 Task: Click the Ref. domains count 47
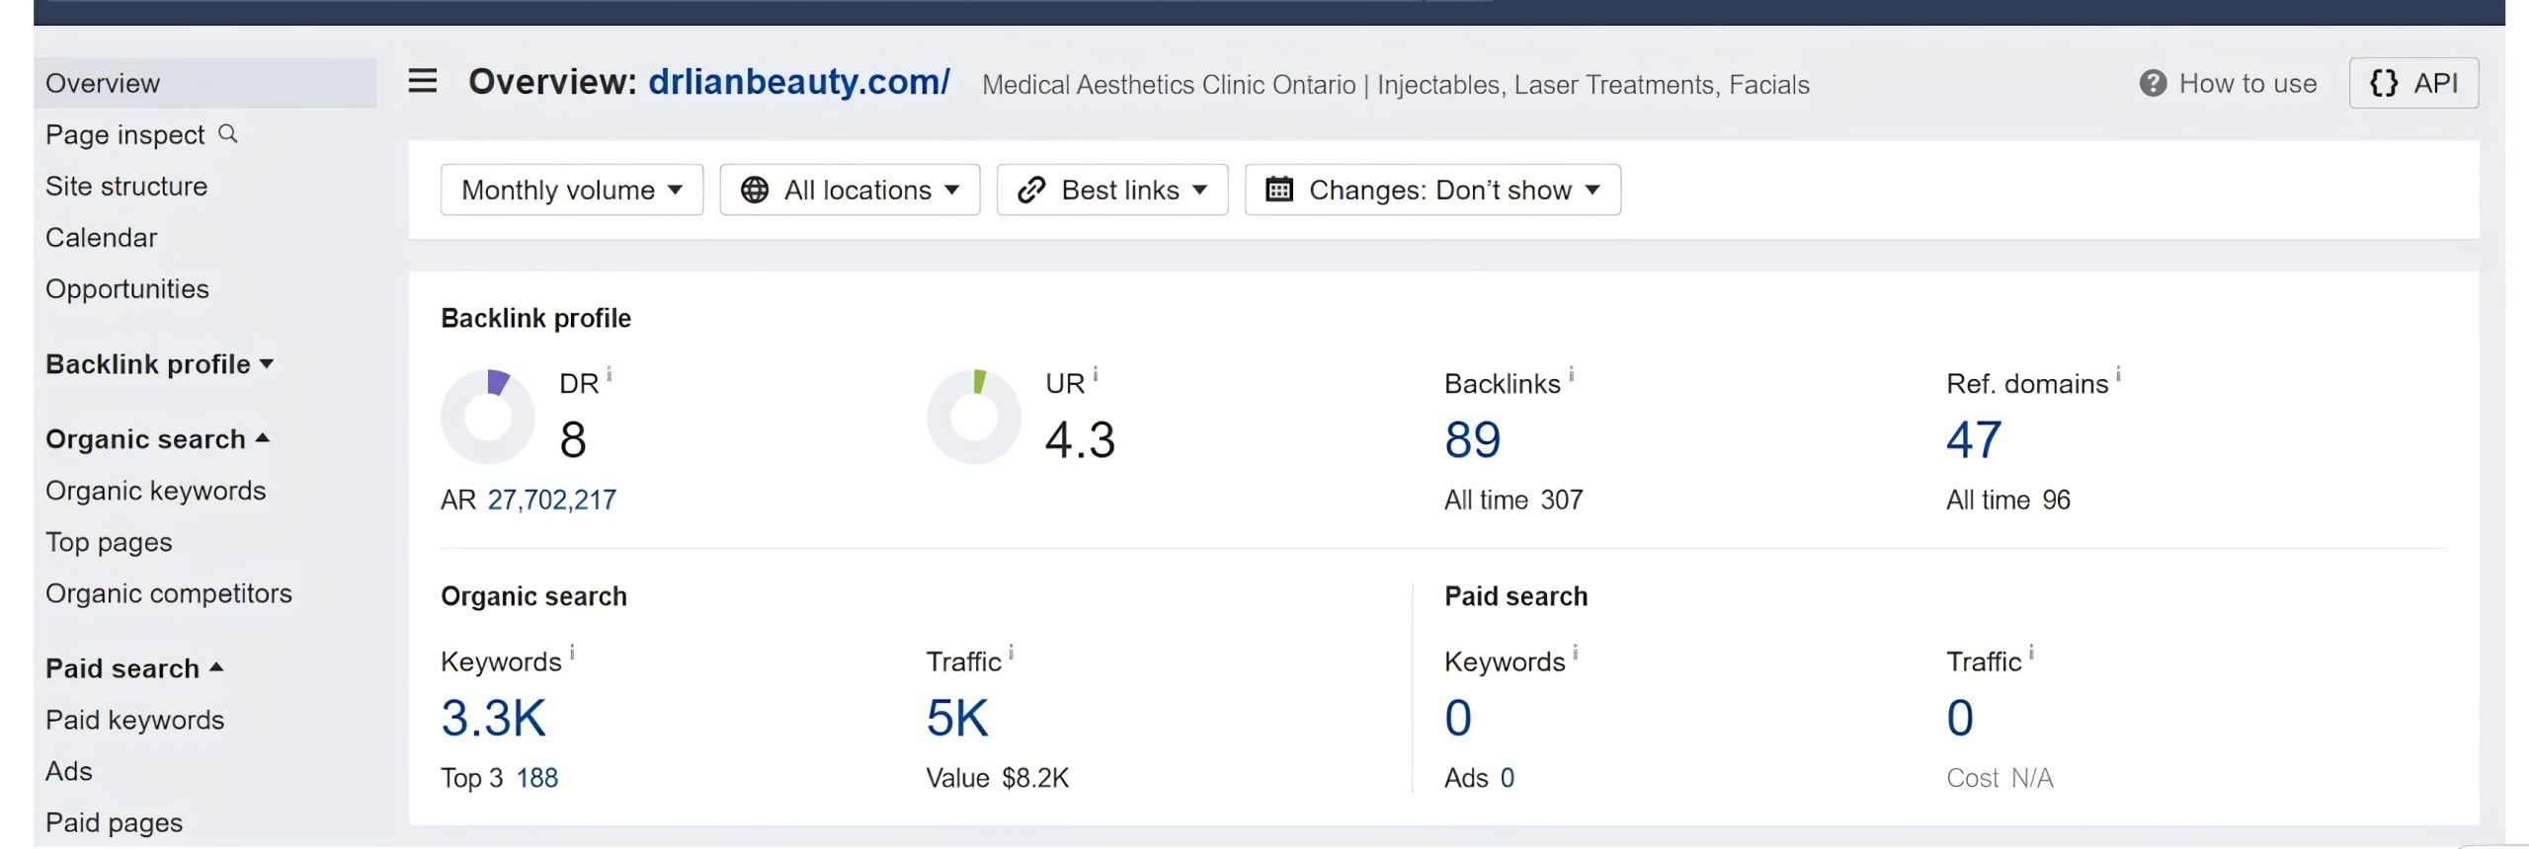[x=1974, y=439]
